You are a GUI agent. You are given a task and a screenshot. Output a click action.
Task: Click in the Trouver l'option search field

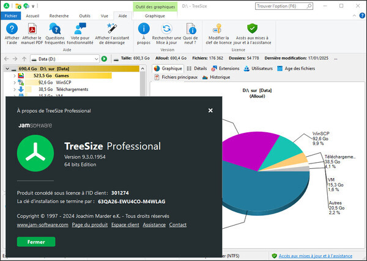(x=281, y=6)
